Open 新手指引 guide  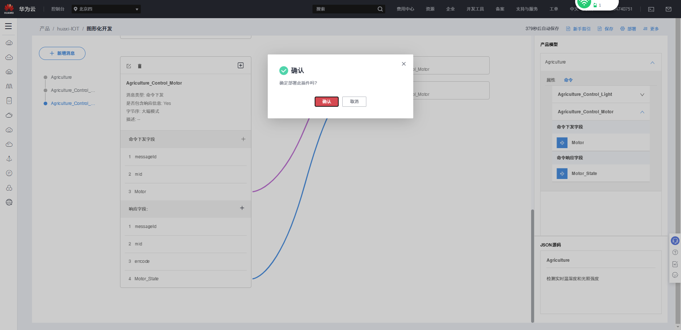pyautogui.click(x=578, y=29)
